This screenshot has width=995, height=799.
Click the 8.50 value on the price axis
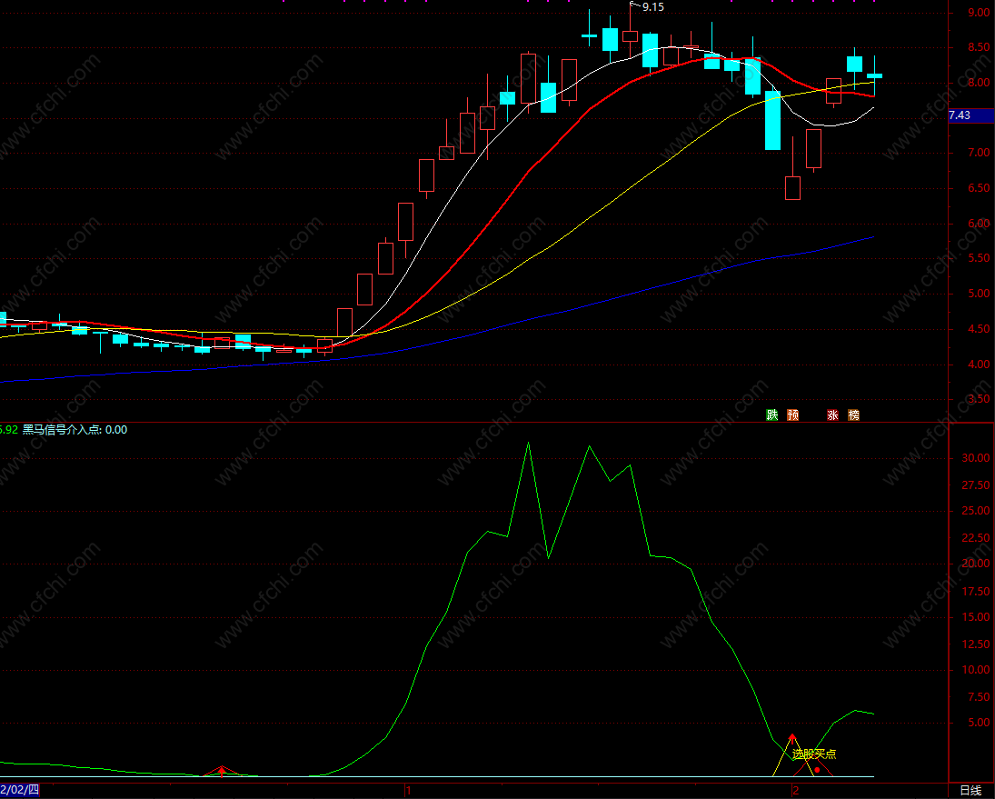(979, 47)
